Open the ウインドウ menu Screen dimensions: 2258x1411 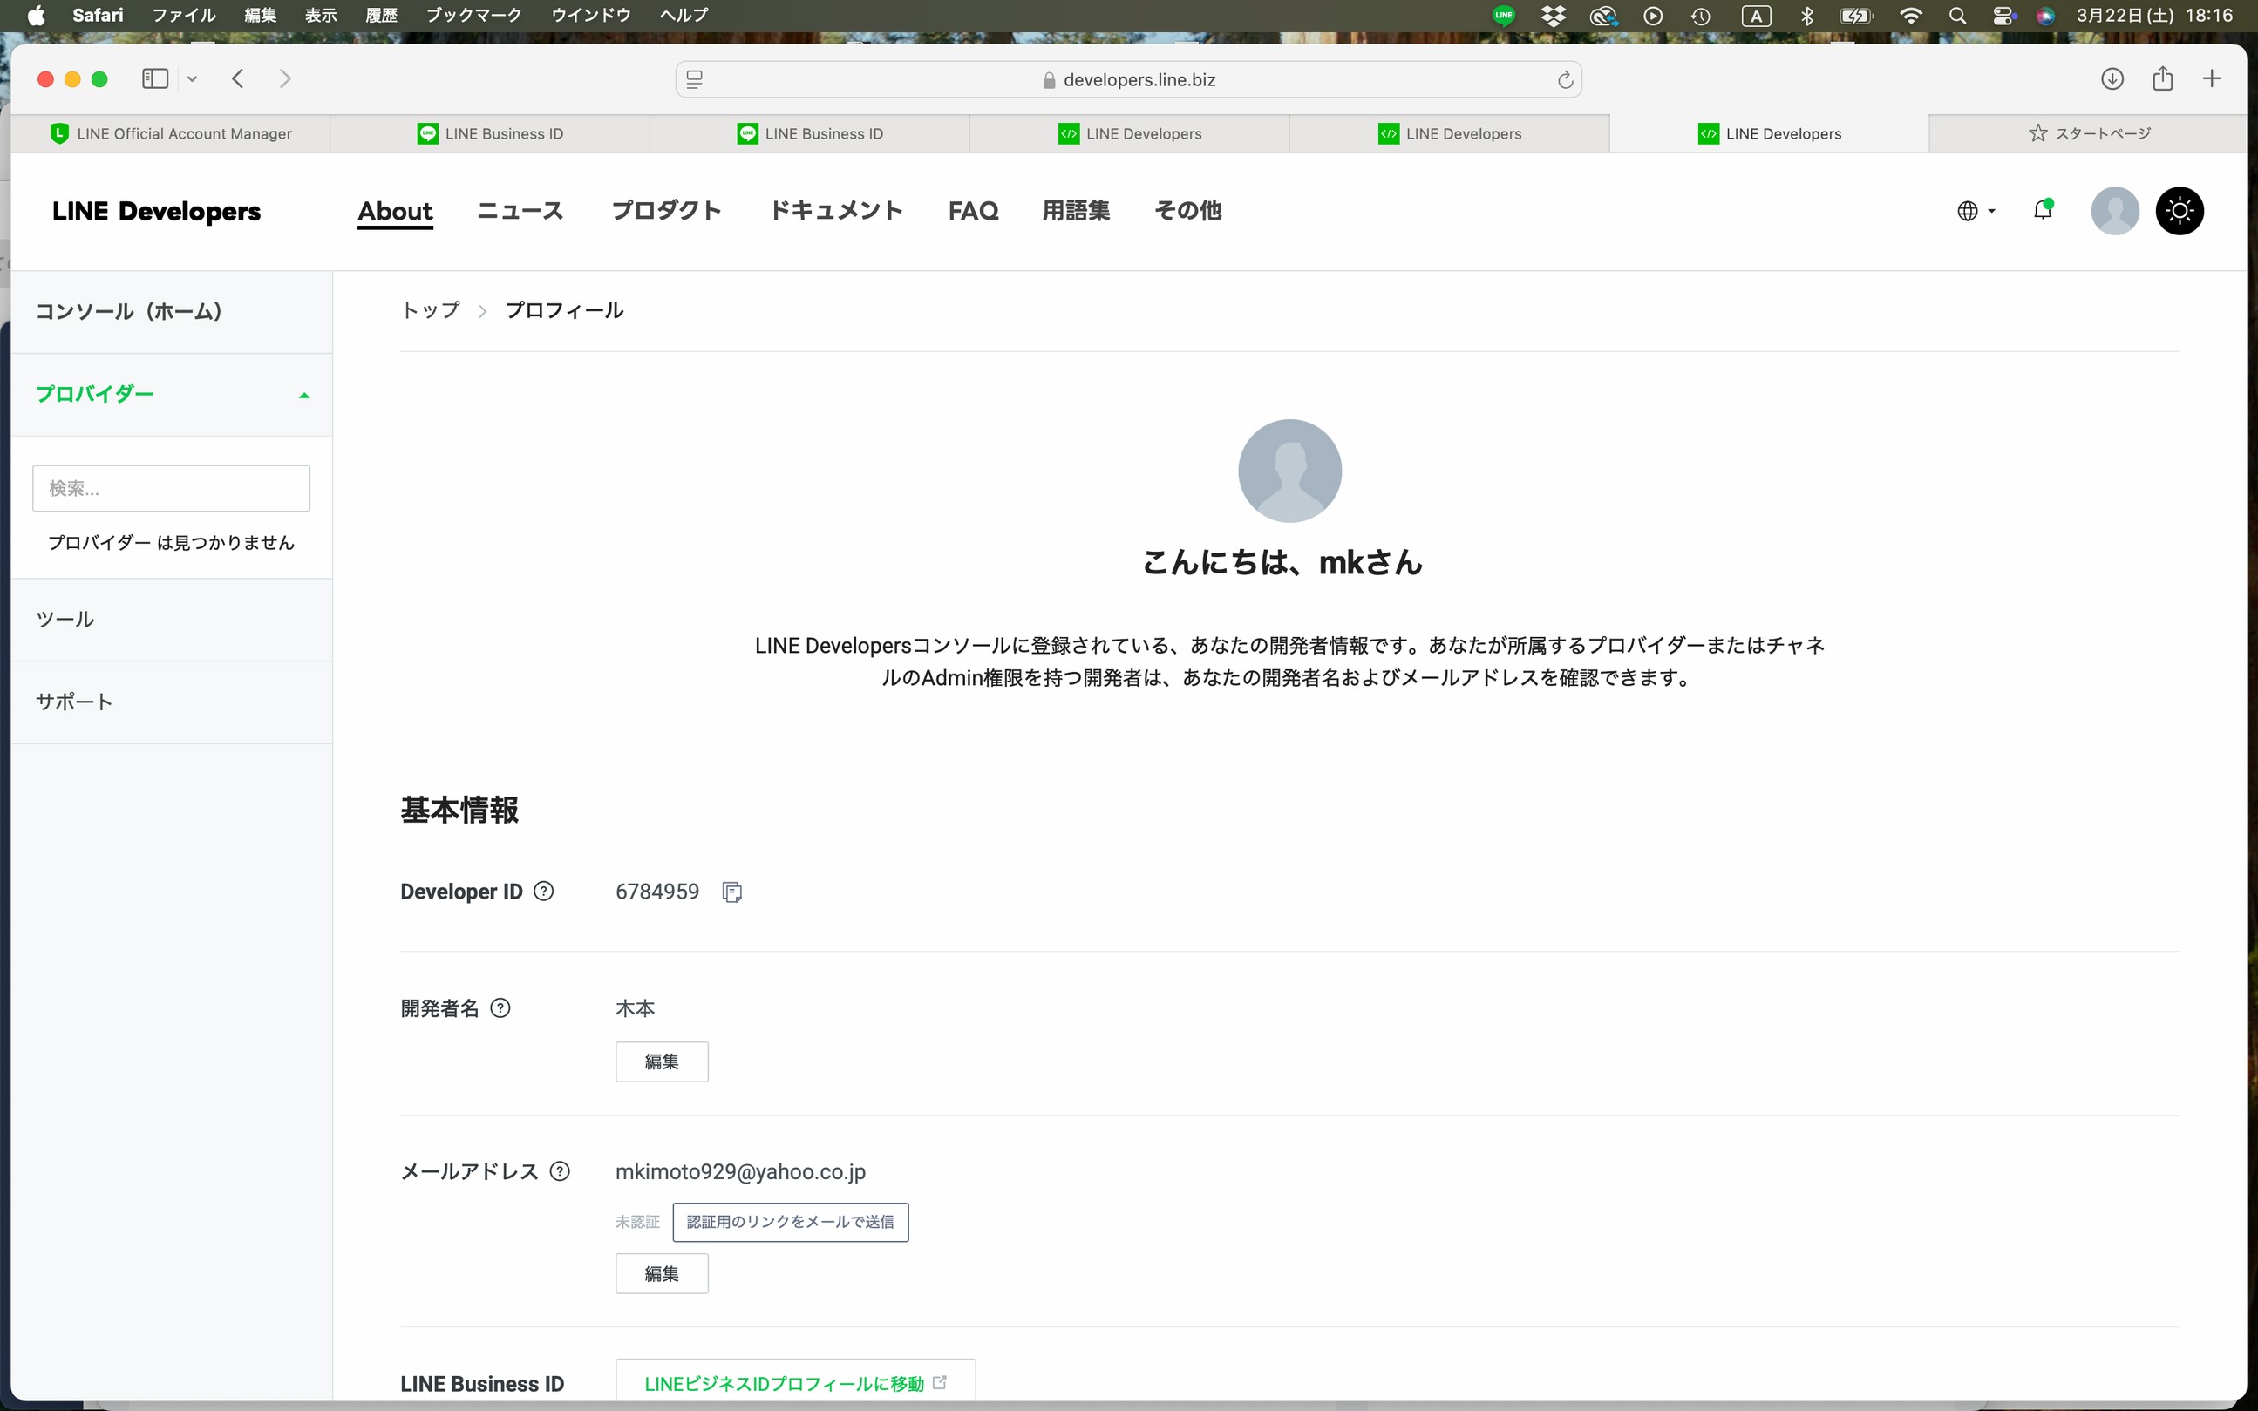591,15
